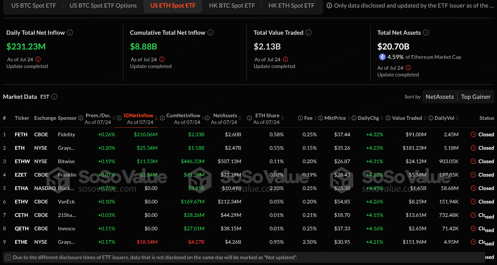
Task: Click info icon left of DailyVol header
Action: [431, 118]
